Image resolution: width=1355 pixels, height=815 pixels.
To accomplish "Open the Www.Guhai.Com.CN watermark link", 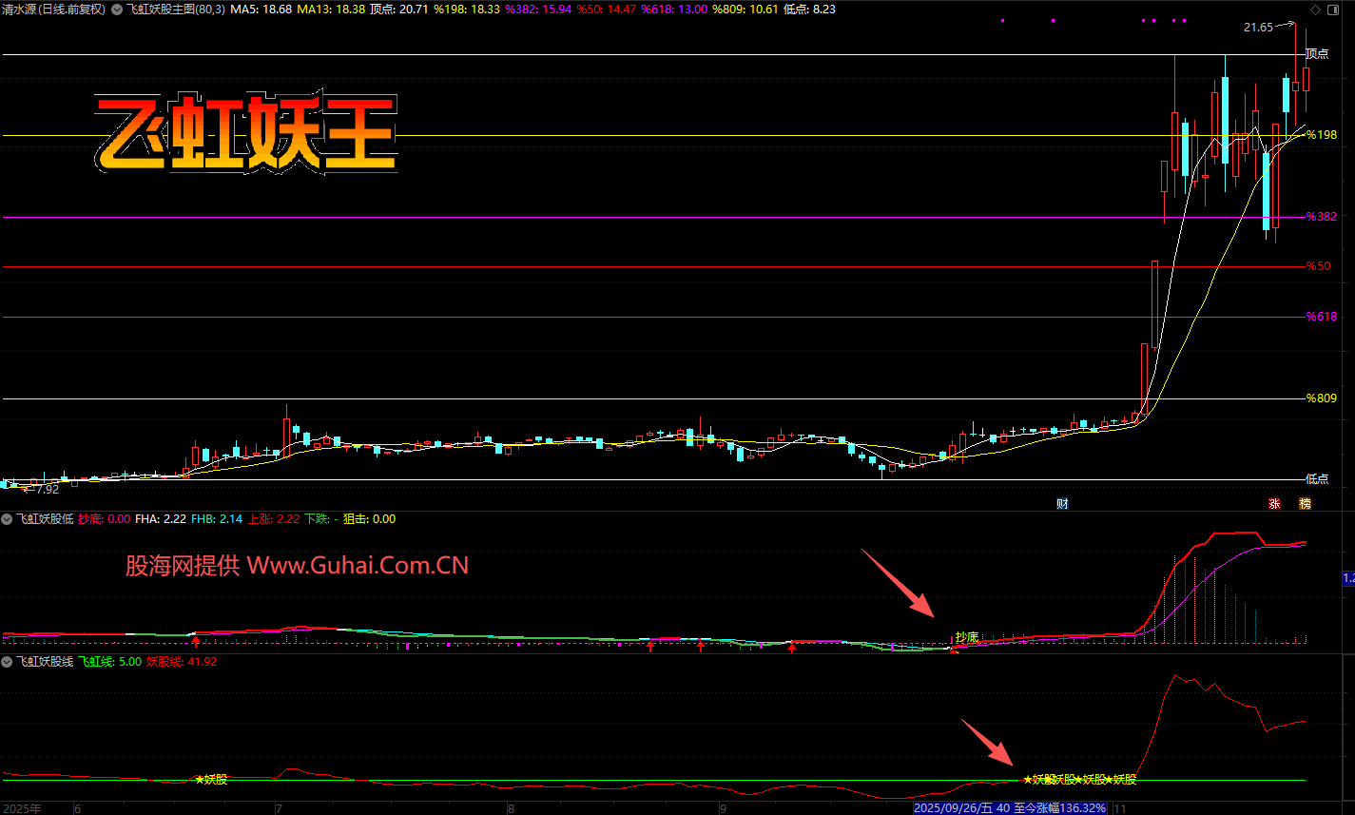I will pos(358,566).
